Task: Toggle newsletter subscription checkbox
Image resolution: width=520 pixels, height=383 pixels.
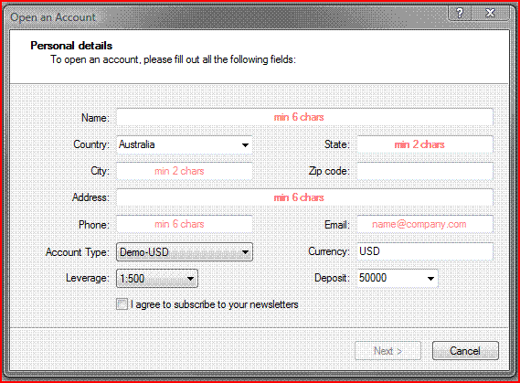Action: click(x=122, y=304)
